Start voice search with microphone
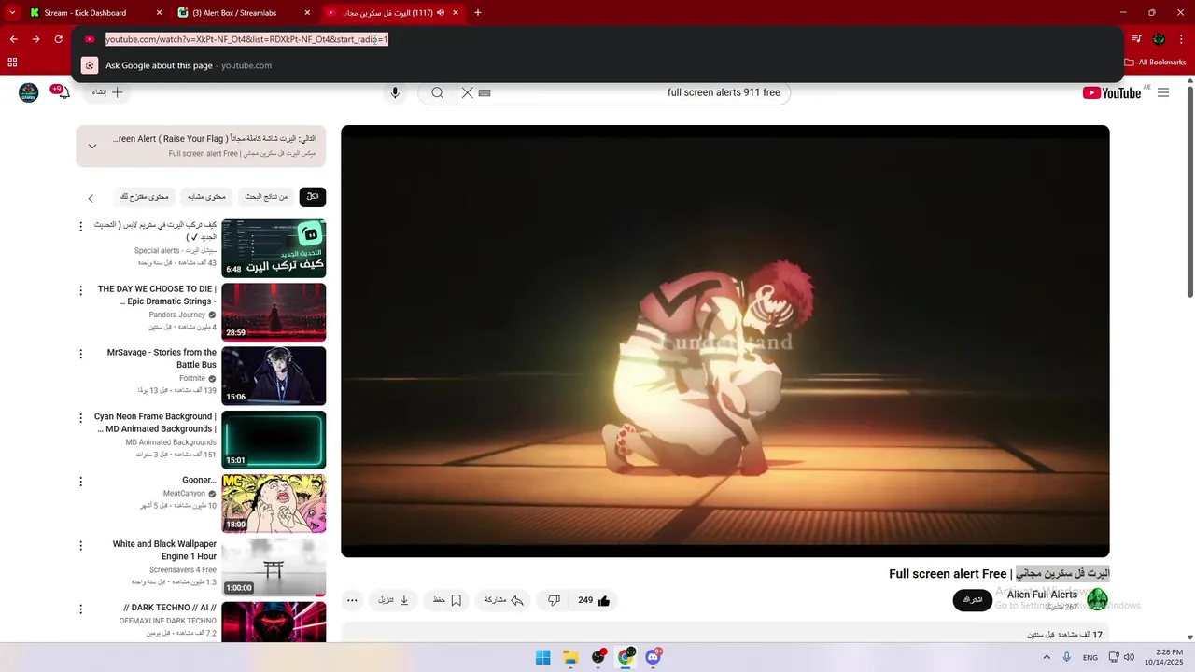This screenshot has height=672, width=1195. 395,92
